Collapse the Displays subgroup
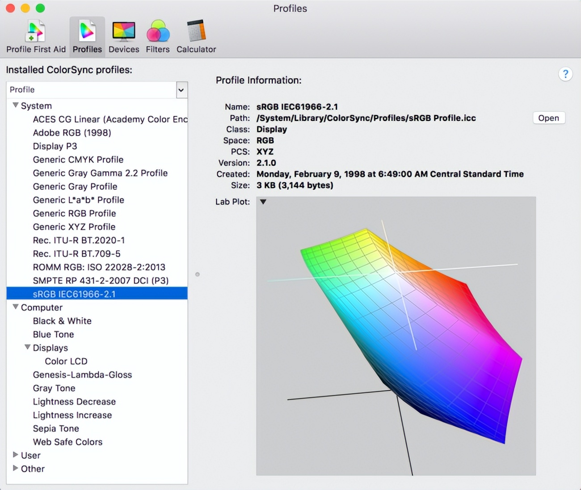Screen dimensions: 581x490 28,347
